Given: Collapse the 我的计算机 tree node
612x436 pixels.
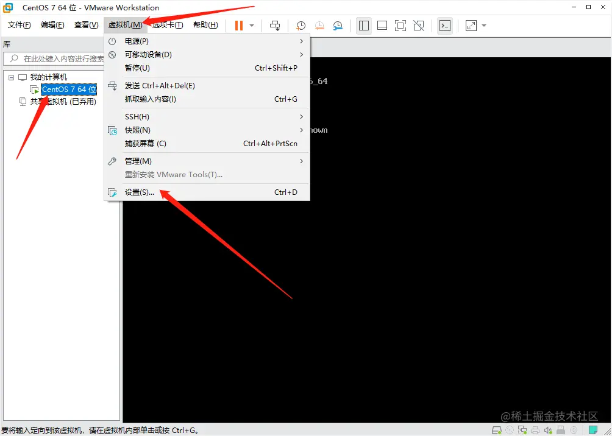Looking at the screenshot, I should point(11,77).
